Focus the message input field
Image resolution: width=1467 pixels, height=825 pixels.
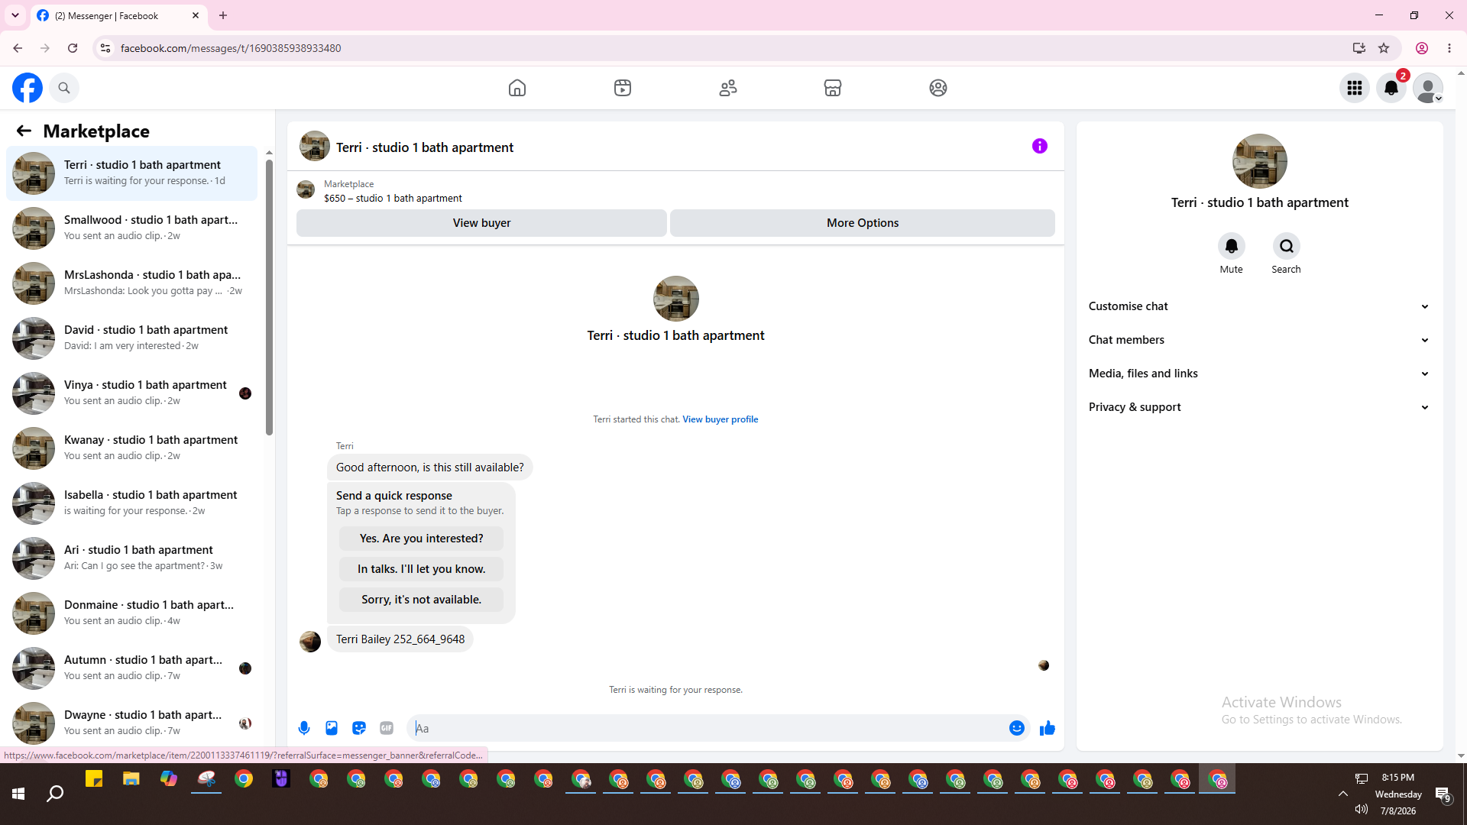tap(708, 729)
